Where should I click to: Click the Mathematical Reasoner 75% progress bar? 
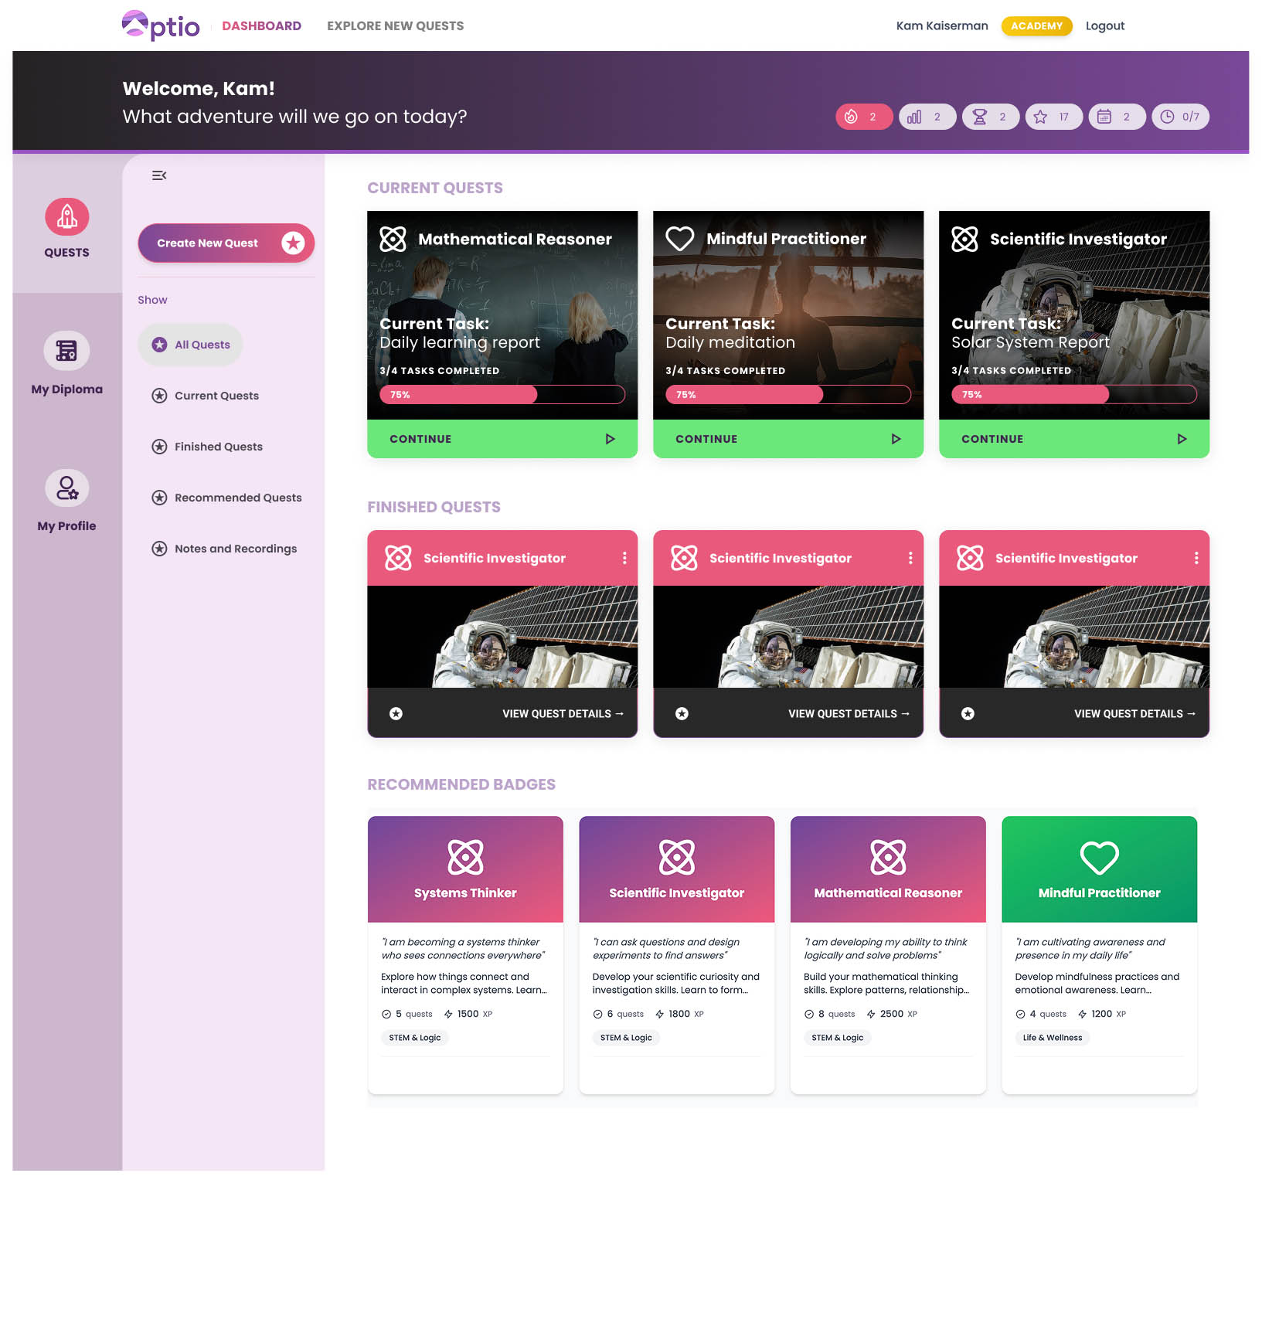502,395
